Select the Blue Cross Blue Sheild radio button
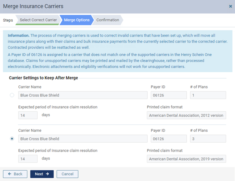Viewport: 235px width, 181px height. coord(12,139)
